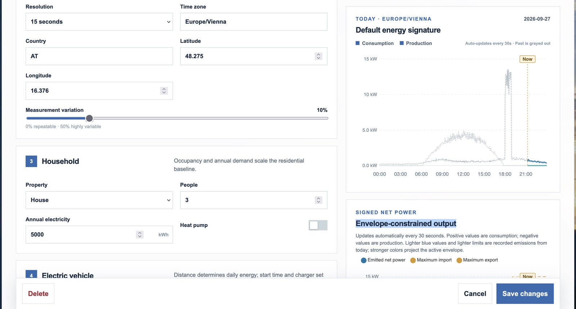The width and height of the screenshot is (576, 309).
Task: Click the Annual electricity stepper arrows
Action: (140, 234)
